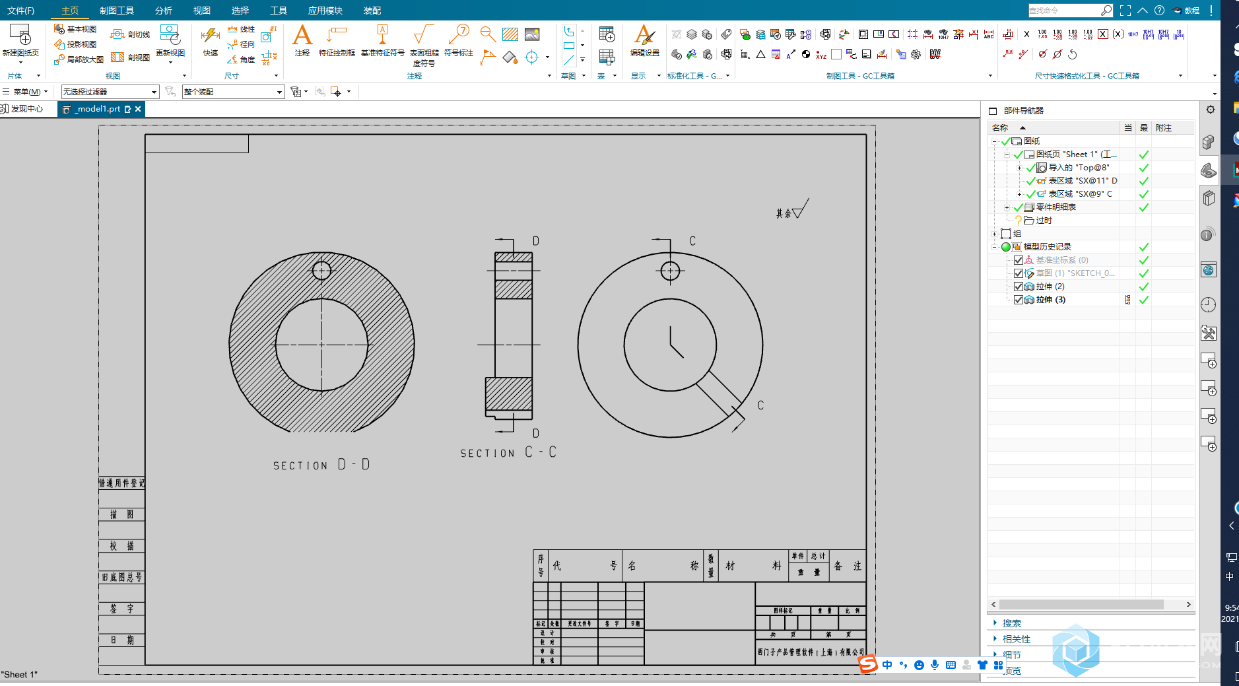Switch to the 制图工具 ribbon tab

point(117,11)
